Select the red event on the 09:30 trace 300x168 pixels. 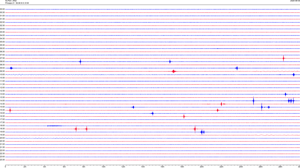174,72
